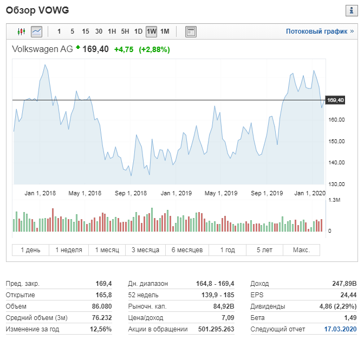Viewport: 364px width, 339px height.
Task: Open next report date 17.03.2020
Action: [x=340, y=329]
